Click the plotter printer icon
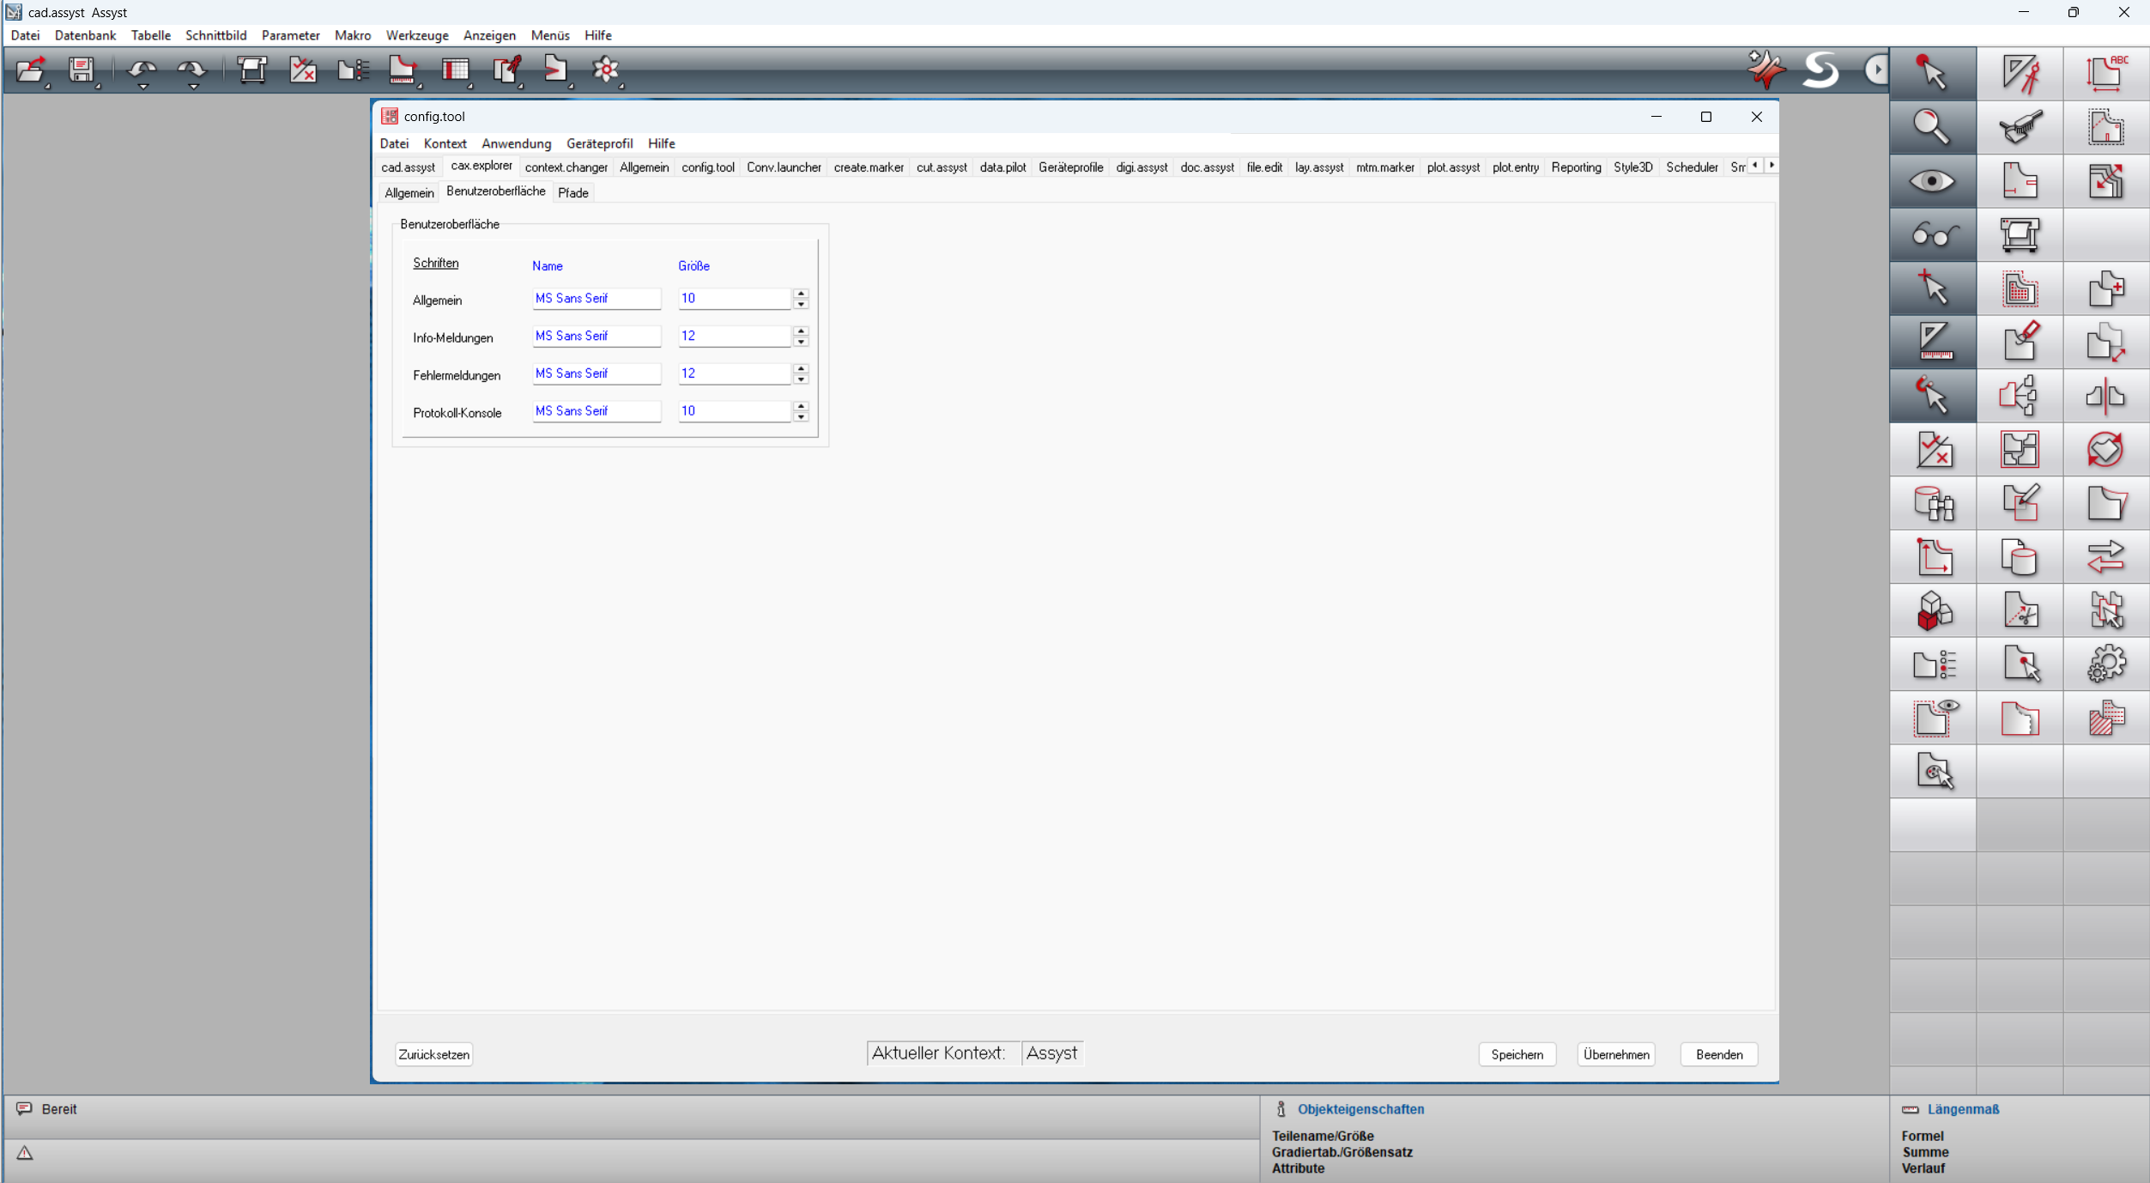 tap(2020, 234)
